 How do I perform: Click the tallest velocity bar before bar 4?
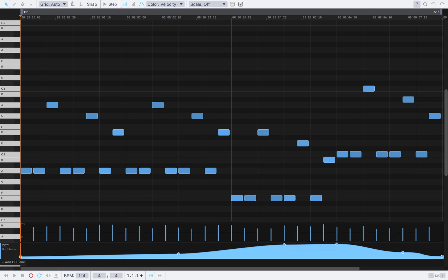pos(324,232)
